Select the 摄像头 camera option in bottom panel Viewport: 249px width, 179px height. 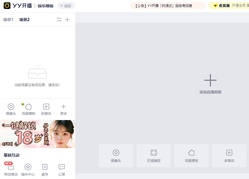(x=116, y=155)
